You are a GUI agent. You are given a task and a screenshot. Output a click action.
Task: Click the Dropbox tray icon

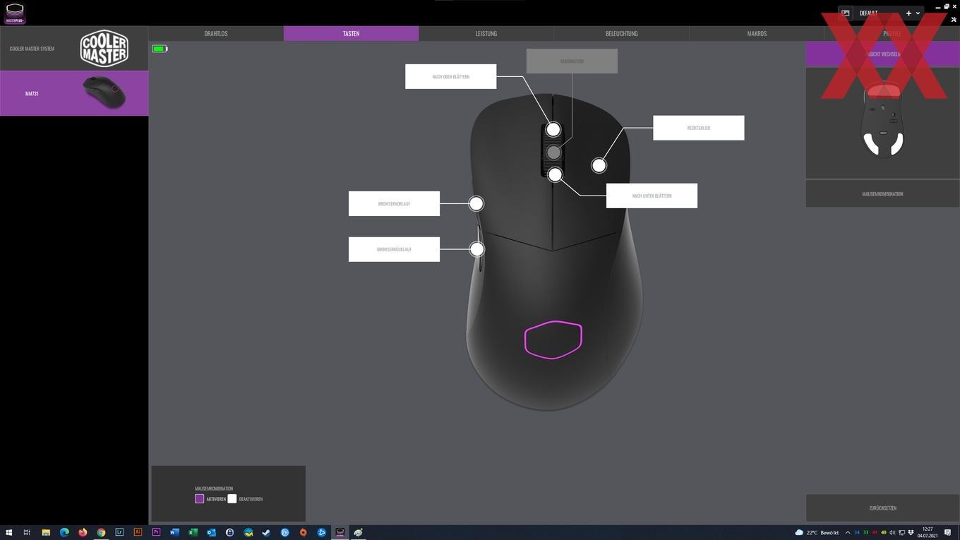pos(911,532)
